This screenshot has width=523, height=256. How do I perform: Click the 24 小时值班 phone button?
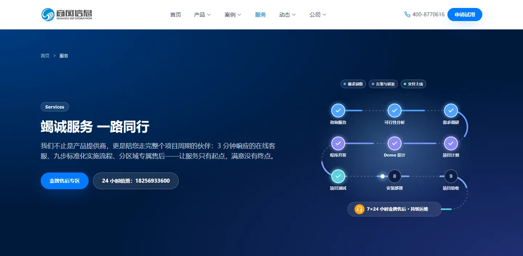pyautogui.click(x=136, y=181)
